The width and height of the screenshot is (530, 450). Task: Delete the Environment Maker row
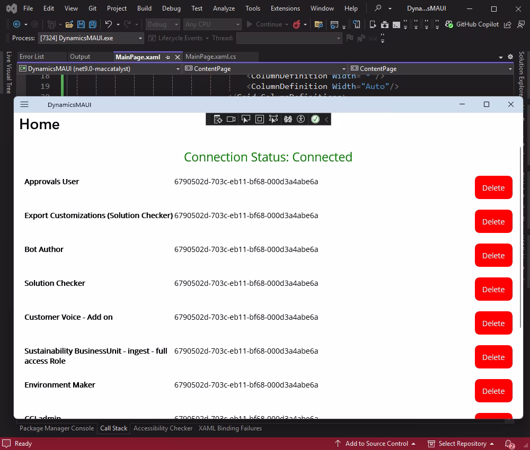pos(493,391)
